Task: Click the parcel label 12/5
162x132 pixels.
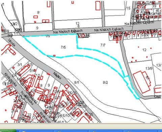Action: 57,92
